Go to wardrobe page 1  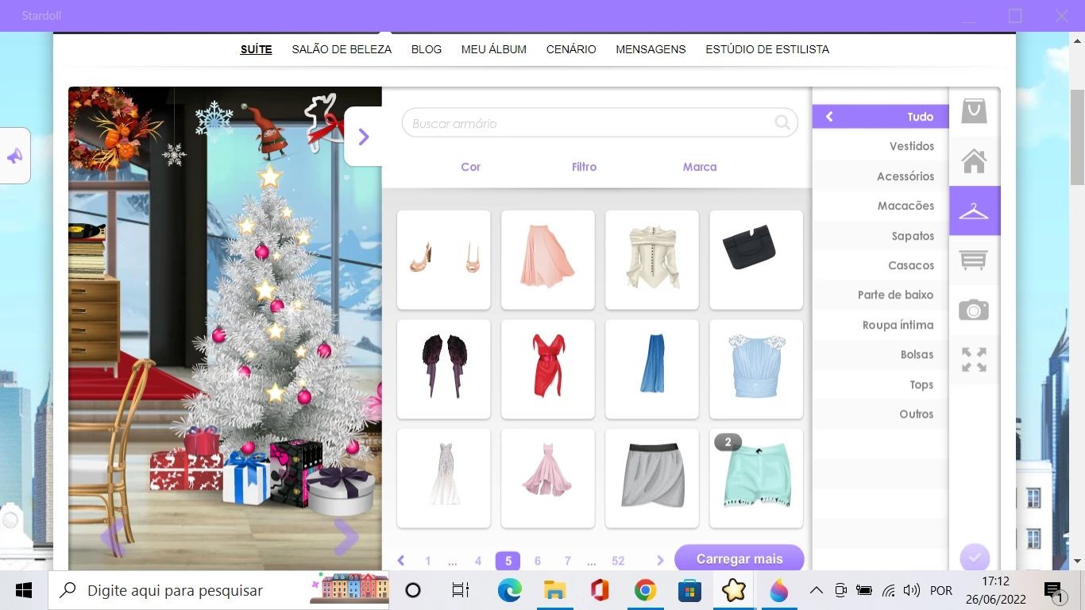[x=428, y=561]
